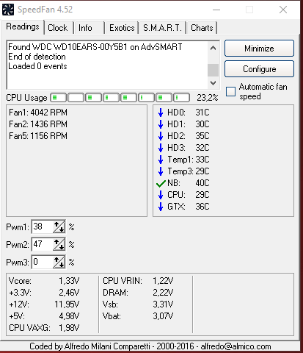Screen dimensions: 303x353
Task: Click the Pwm1 up/down spinner
Action: [x=59, y=227]
